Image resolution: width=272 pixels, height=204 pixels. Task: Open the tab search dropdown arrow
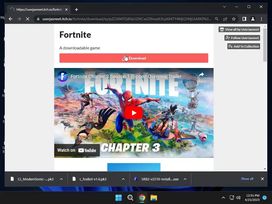224,7
